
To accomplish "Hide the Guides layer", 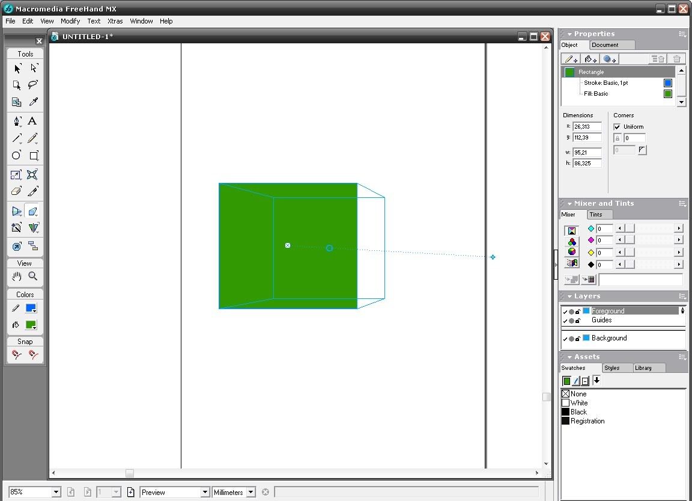I will [x=564, y=320].
